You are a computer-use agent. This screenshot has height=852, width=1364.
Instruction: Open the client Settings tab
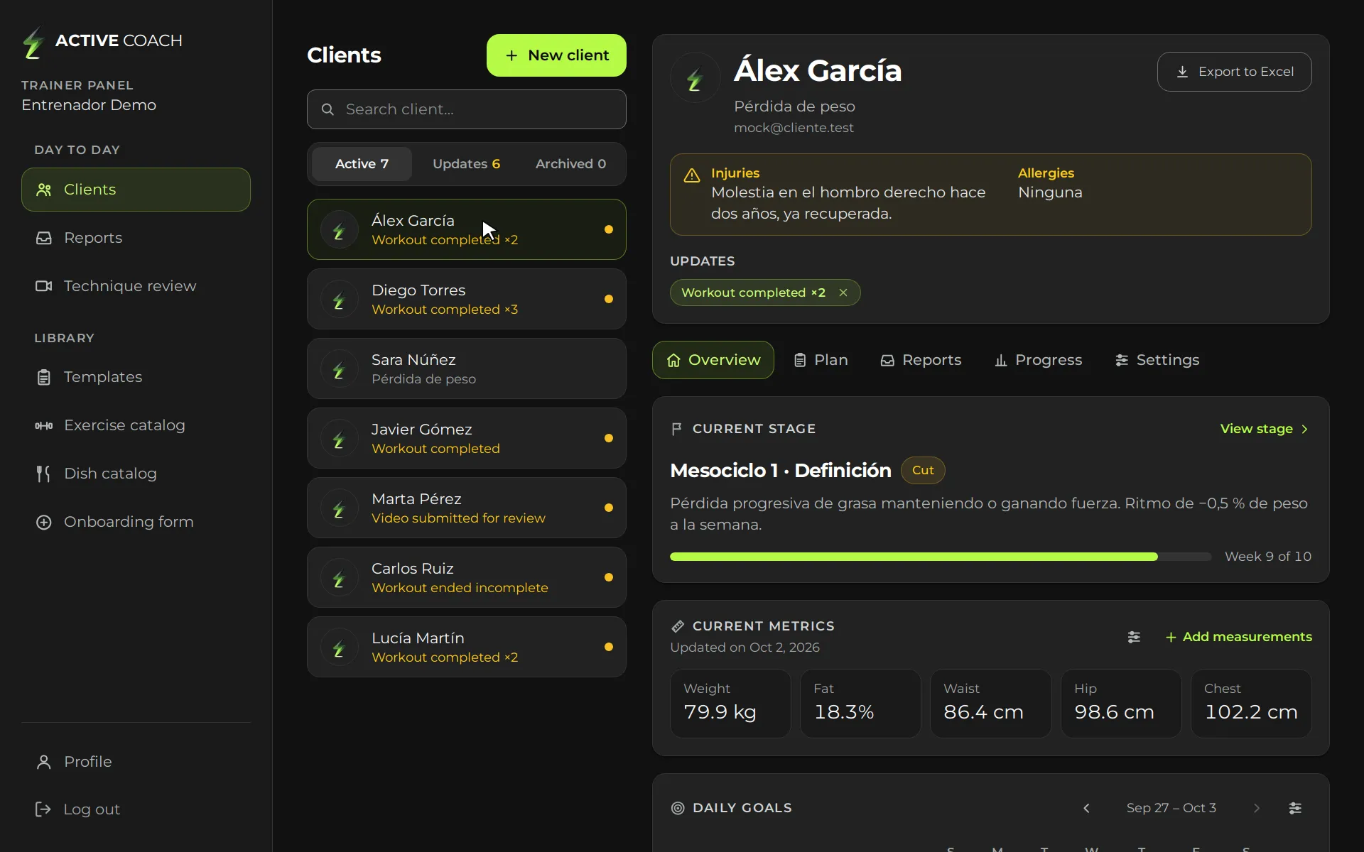(1157, 360)
